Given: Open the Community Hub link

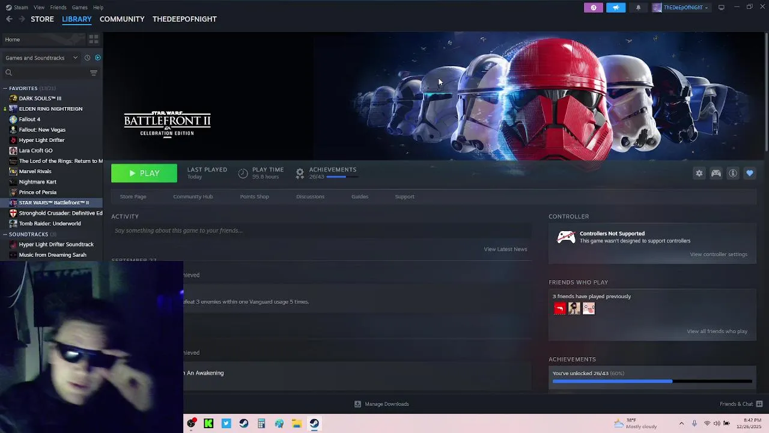Looking at the screenshot, I should [x=193, y=197].
